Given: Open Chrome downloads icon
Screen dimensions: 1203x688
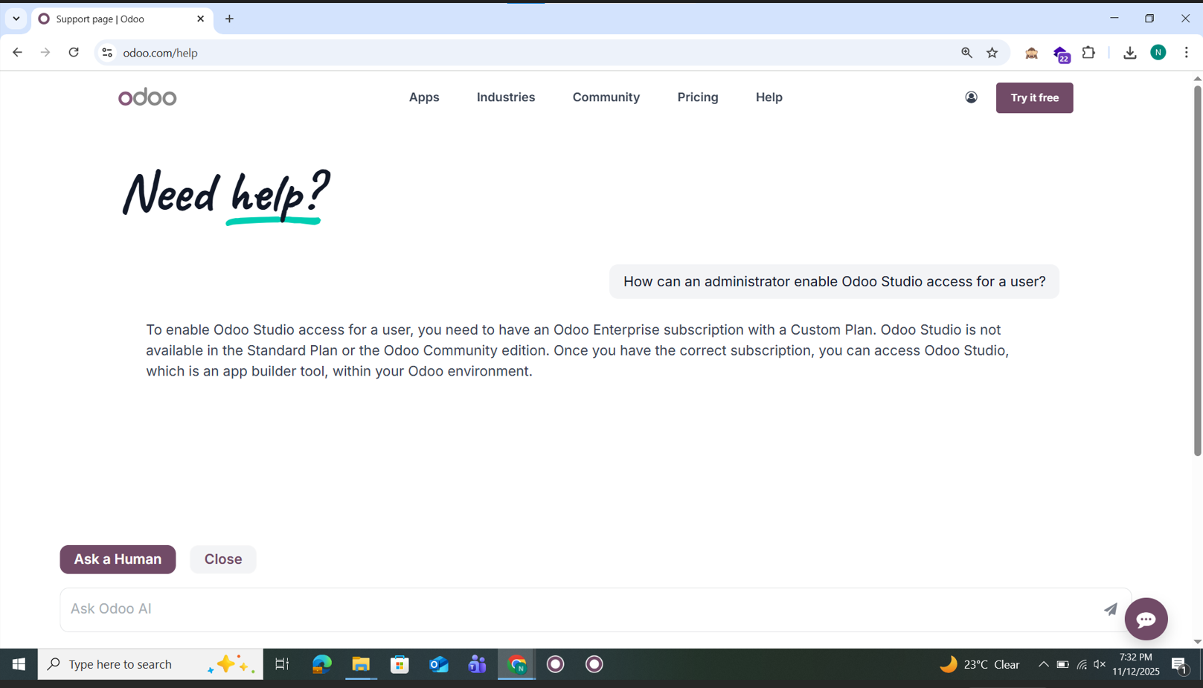Looking at the screenshot, I should tap(1129, 53).
